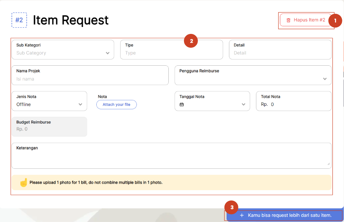The height and width of the screenshot is (222, 344).
Task: Focus the Tipe input field
Action: tap(171, 53)
